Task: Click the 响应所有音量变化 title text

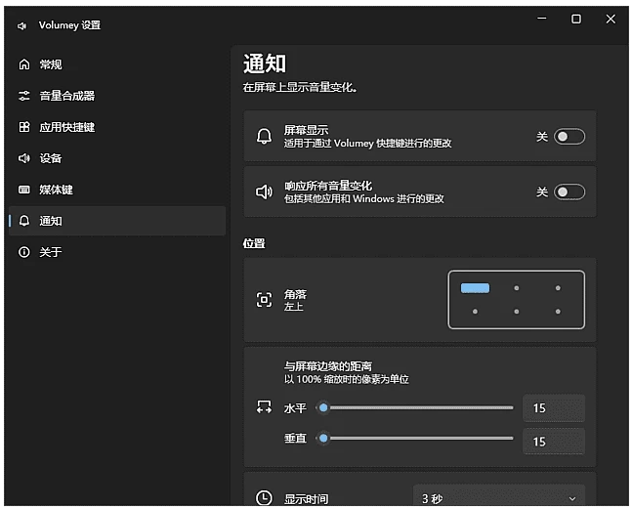Action: 328,186
